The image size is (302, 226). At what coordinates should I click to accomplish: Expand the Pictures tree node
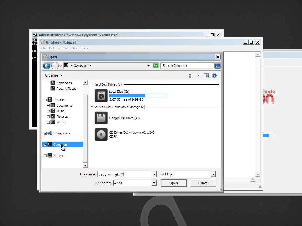point(48,117)
